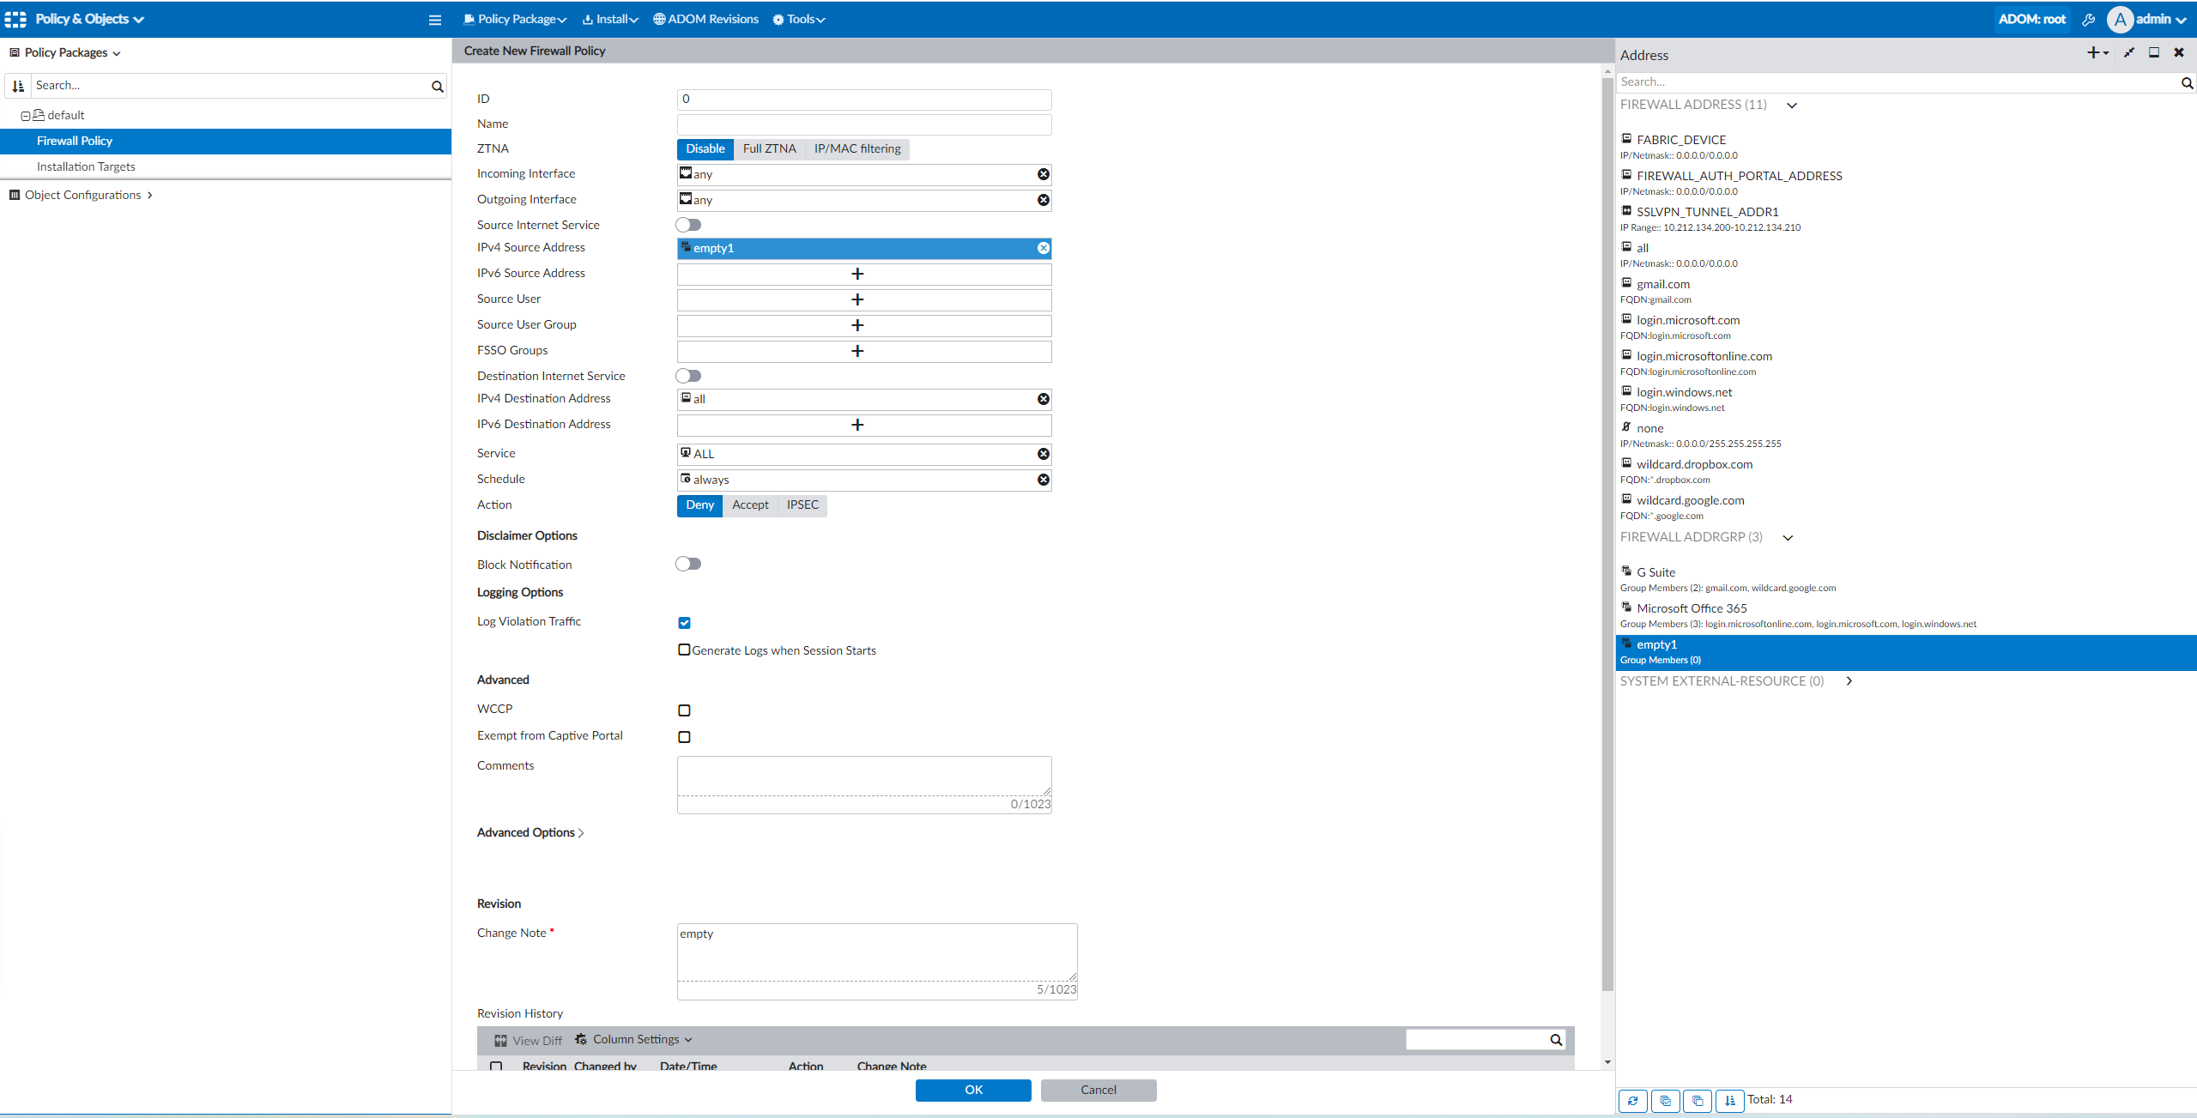Click the collapse arrows icon in the Address header
The height and width of the screenshot is (1118, 2197).
pyautogui.click(x=2128, y=53)
